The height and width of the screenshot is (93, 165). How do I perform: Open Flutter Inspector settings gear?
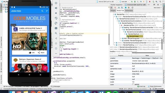point(158,5)
